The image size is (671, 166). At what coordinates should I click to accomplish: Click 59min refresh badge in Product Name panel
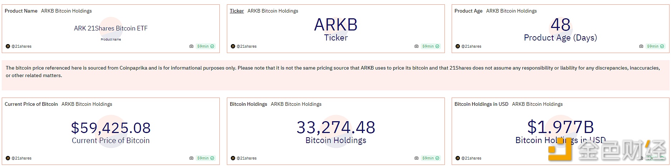tap(206, 46)
